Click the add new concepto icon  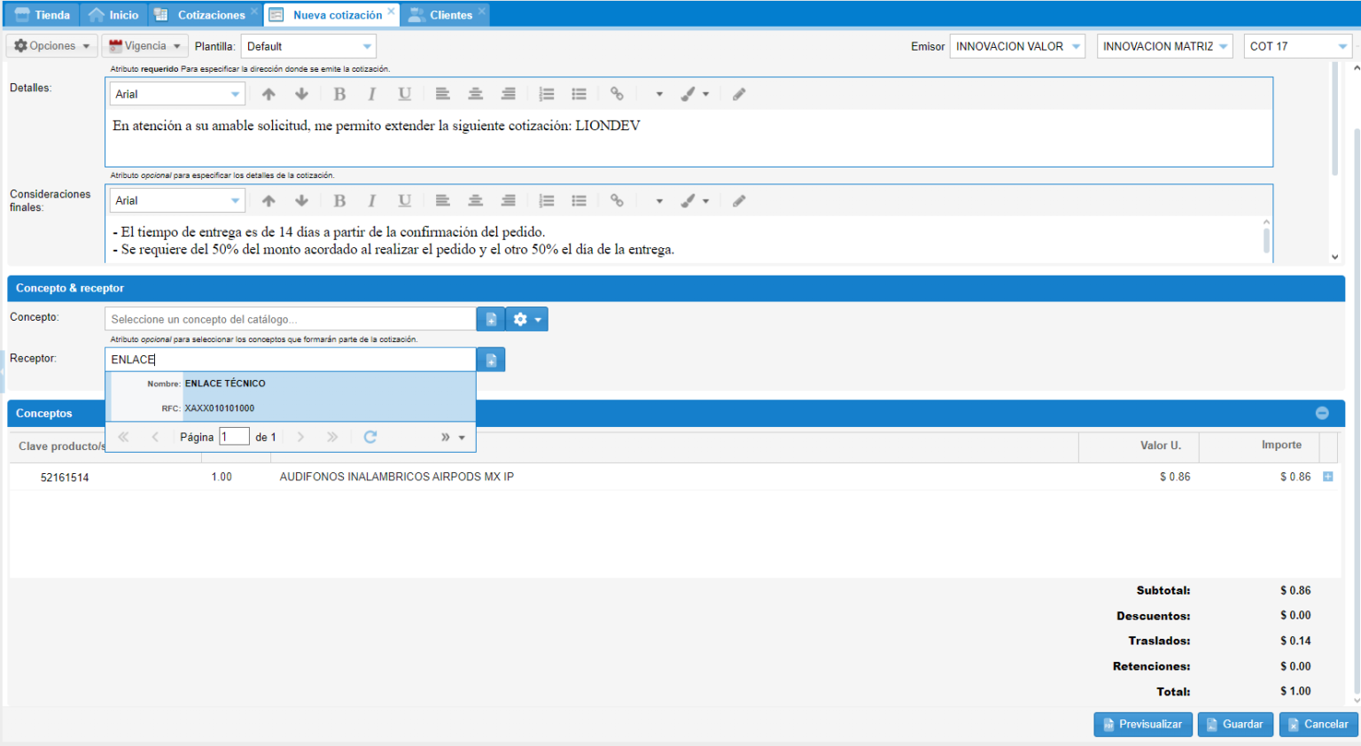click(x=491, y=319)
